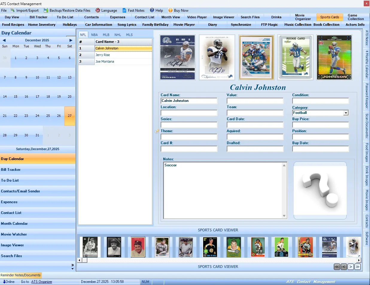Jump to first card with << button
Image resolution: width=370 pixels, height=285 pixels.
point(337,267)
